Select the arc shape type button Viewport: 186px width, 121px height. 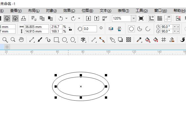[x=148, y=29]
